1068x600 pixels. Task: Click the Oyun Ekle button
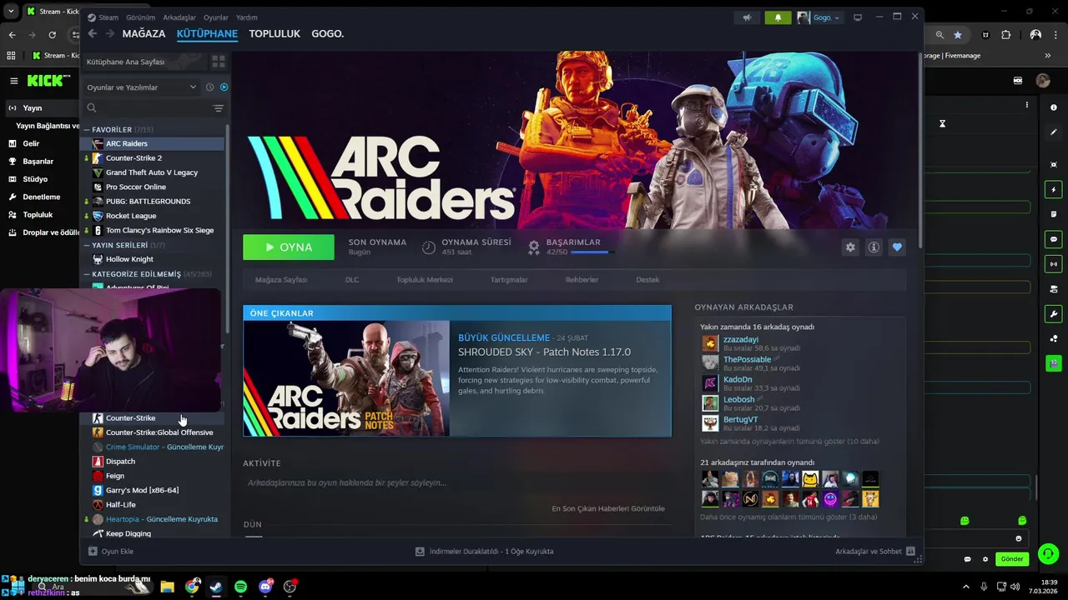(111, 552)
